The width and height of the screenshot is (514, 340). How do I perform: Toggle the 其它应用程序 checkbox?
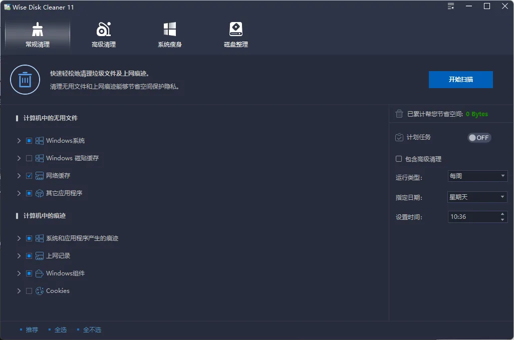point(29,193)
